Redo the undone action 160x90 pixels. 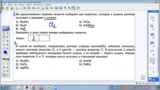tap(38, 8)
